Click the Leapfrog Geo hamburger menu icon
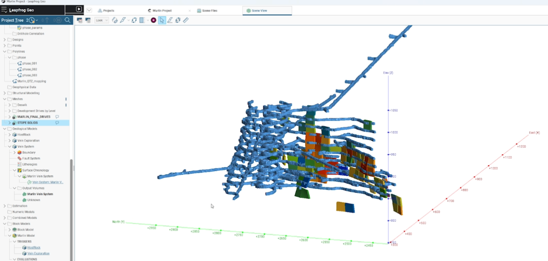Viewport: 548px width, 261px height. 4,9
